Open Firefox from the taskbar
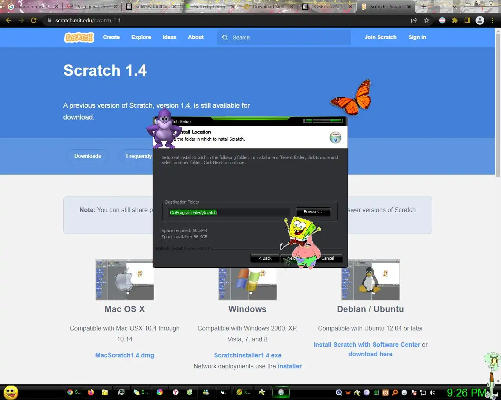Image resolution: width=501 pixels, height=400 pixels. [91, 392]
